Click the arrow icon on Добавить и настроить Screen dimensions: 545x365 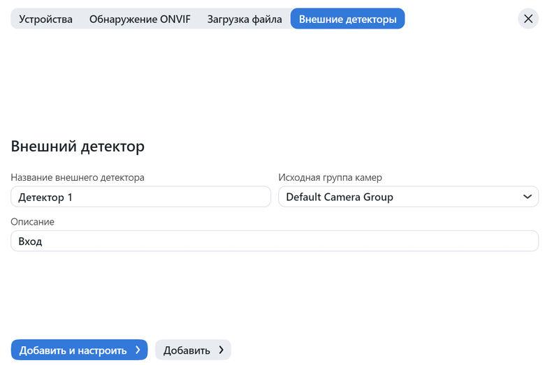click(x=138, y=350)
